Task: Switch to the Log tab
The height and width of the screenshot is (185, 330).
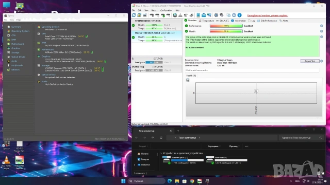Action: pyautogui.click(x=252, y=21)
